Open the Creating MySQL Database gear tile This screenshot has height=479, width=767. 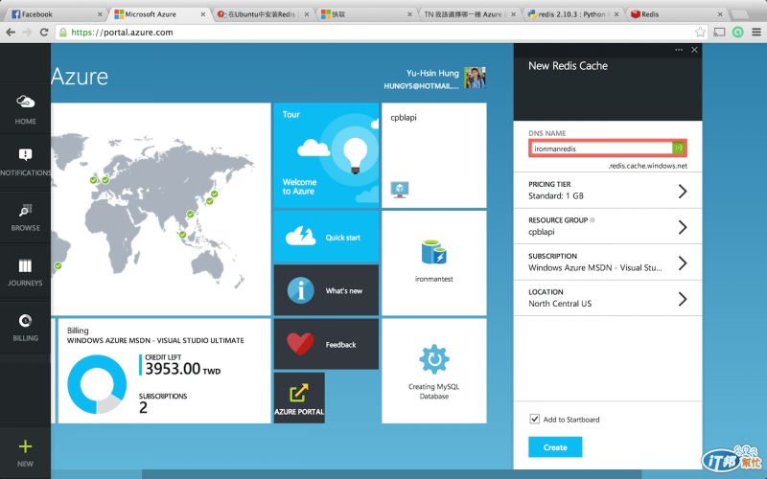pyautogui.click(x=434, y=371)
